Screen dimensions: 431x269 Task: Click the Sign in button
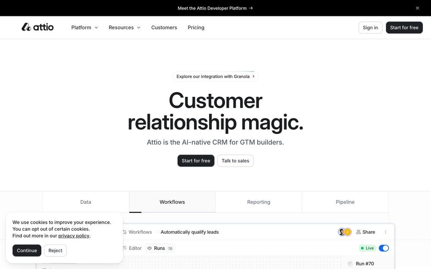[370, 28]
